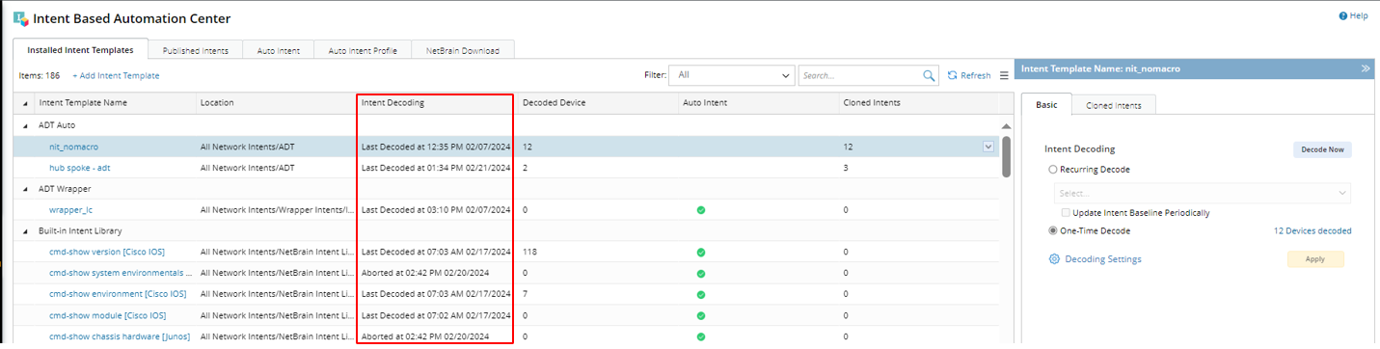Click green Auto Intent check for wrapper_lc
This screenshot has height=349, width=1380.
(x=701, y=209)
